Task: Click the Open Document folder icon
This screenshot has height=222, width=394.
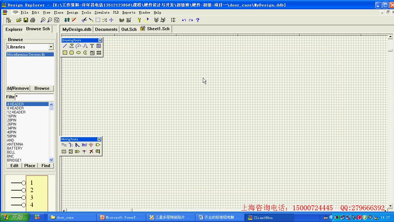Action: [19, 20]
